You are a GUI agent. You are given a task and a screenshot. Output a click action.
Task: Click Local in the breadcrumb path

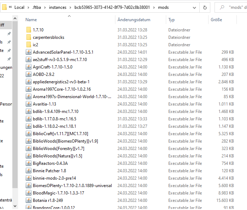click(x=19, y=7)
